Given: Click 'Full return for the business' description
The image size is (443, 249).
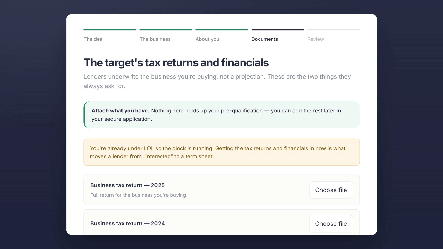Looking at the screenshot, I should tap(138, 195).
